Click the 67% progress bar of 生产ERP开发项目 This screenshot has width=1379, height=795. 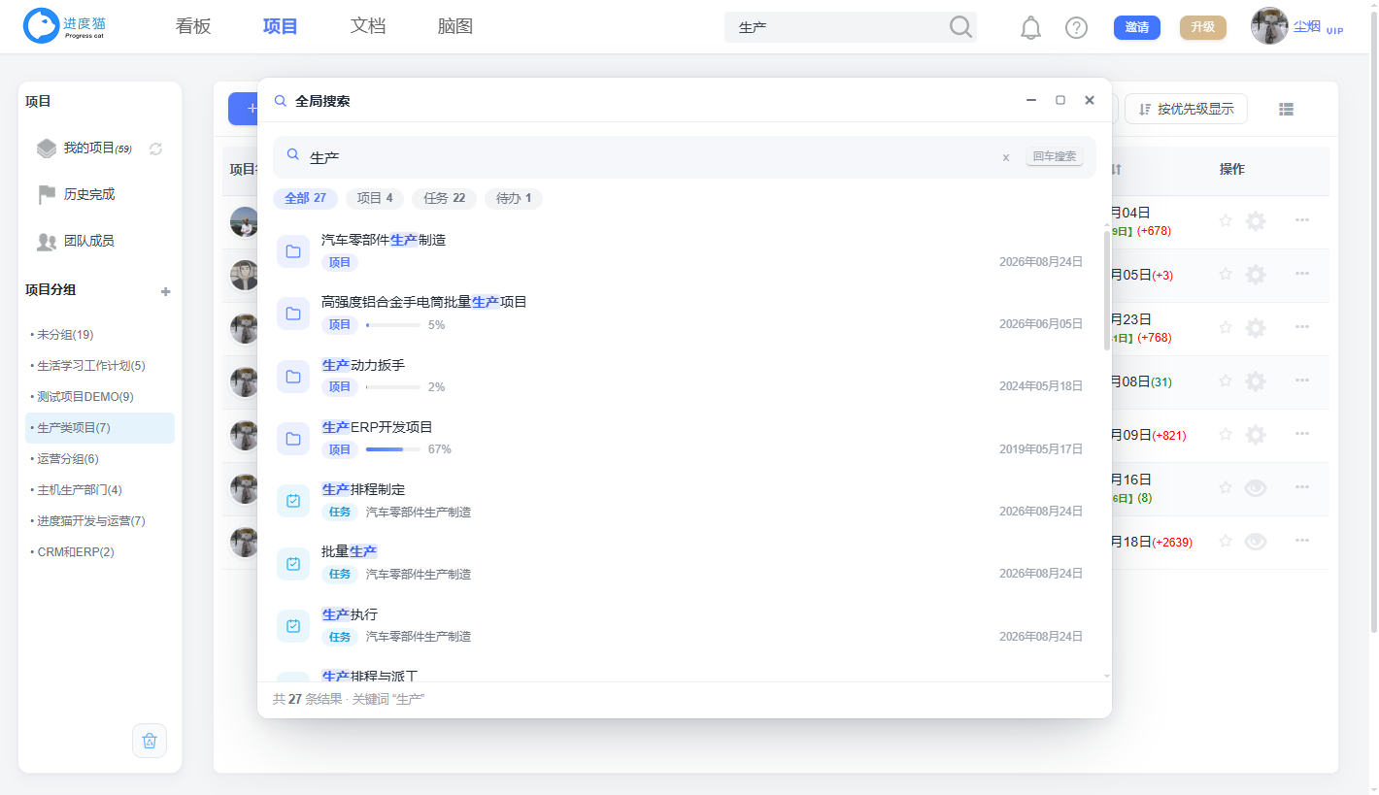point(393,449)
